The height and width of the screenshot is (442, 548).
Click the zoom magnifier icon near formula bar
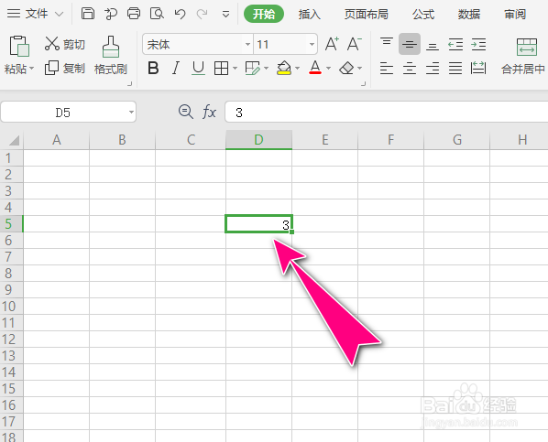tap(186, 112)
